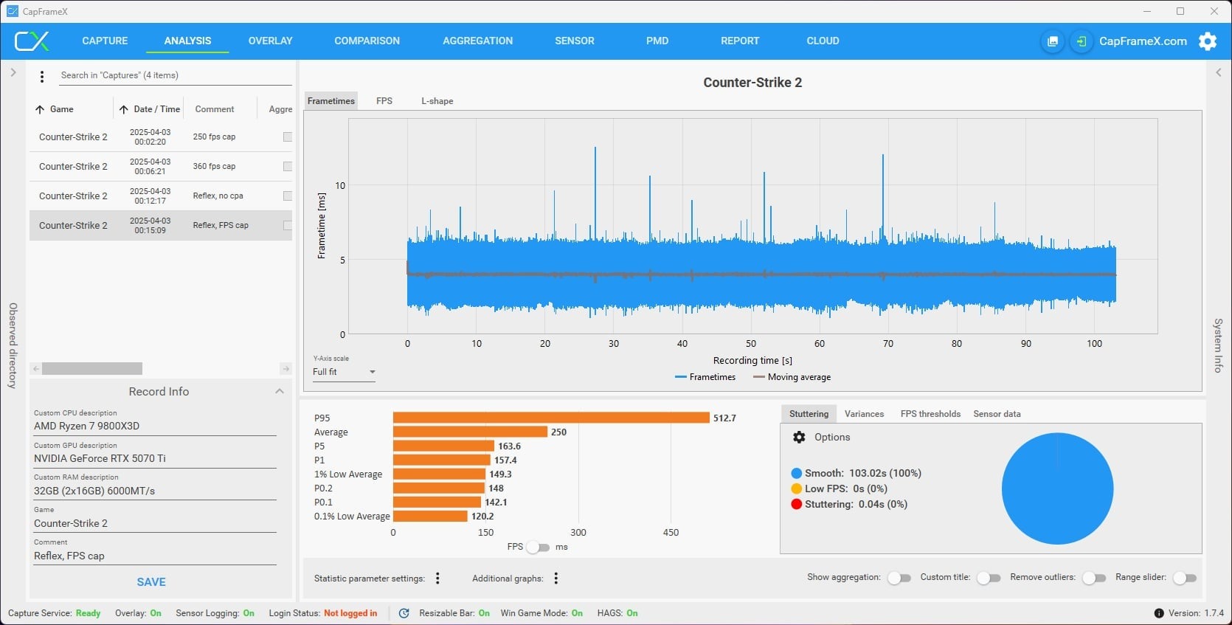Click the Search in Captures field
This screenshot has width=1232, height=625.
(176, 75)
